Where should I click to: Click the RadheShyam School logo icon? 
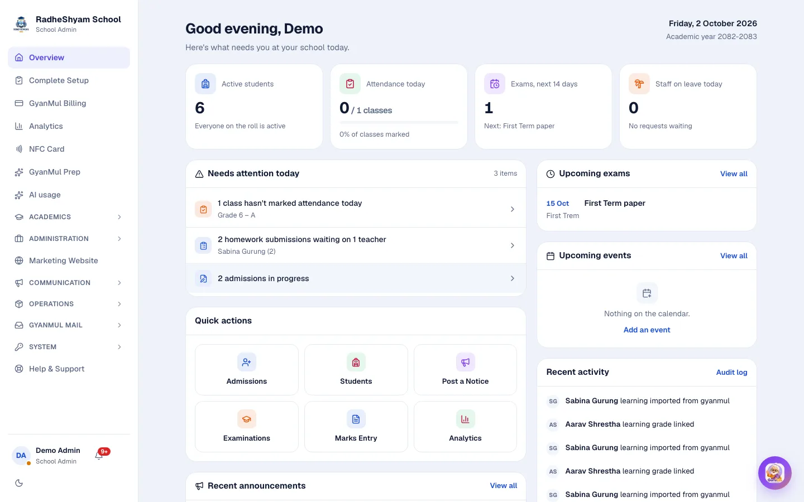[21, 24]
